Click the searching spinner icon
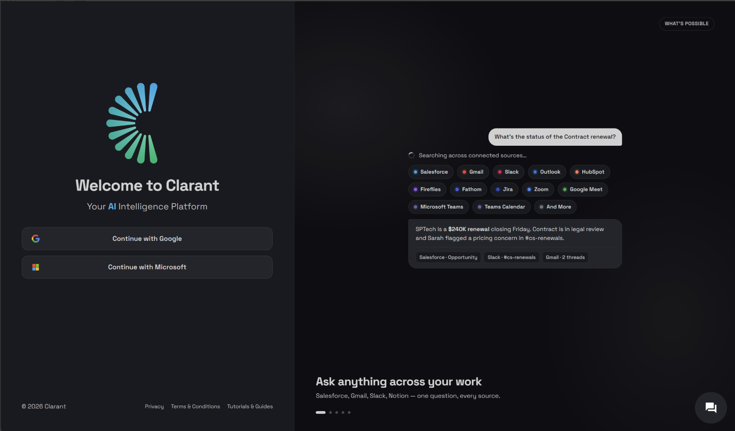This screenshot has height=431, width=735. click(411, 155)
